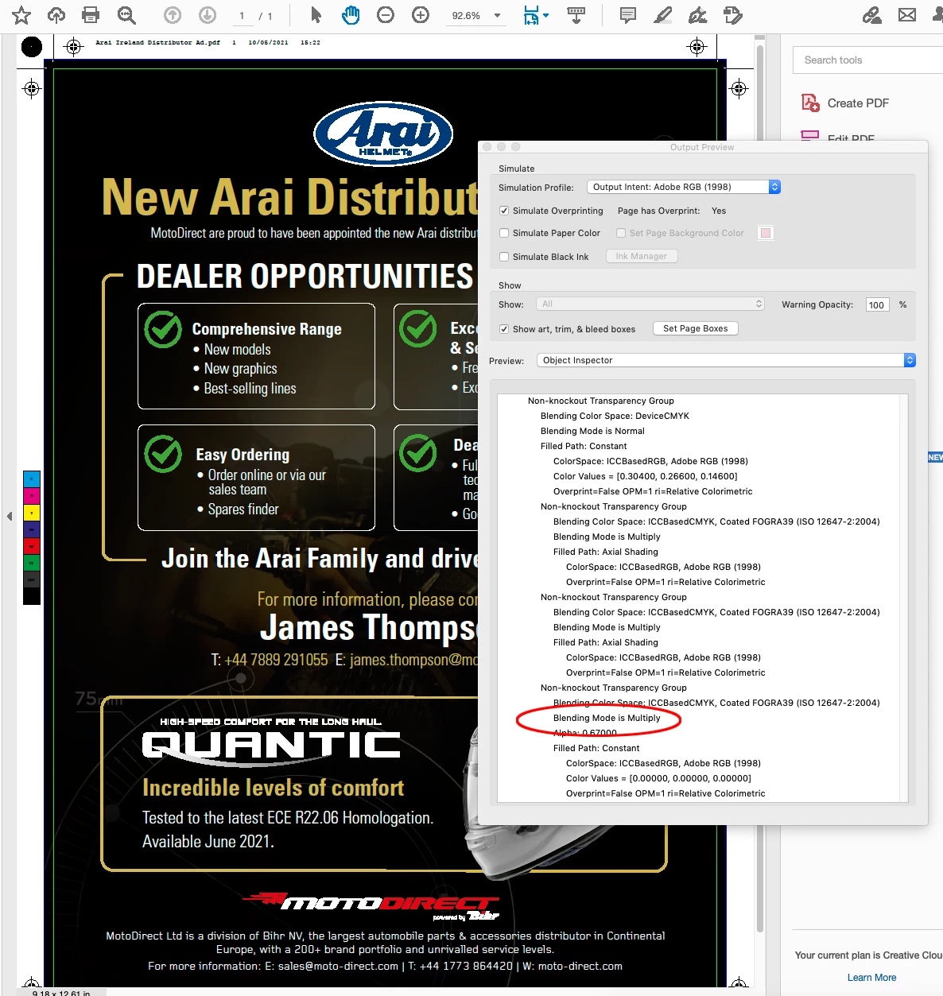The width and height of the screenshot is (943, 996).
Task: Click the stamp tool icon
Action: [733, 15]
